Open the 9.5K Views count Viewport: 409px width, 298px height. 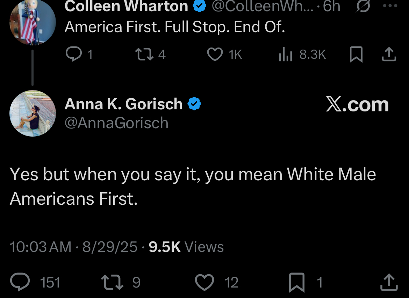tap(186, 247)
